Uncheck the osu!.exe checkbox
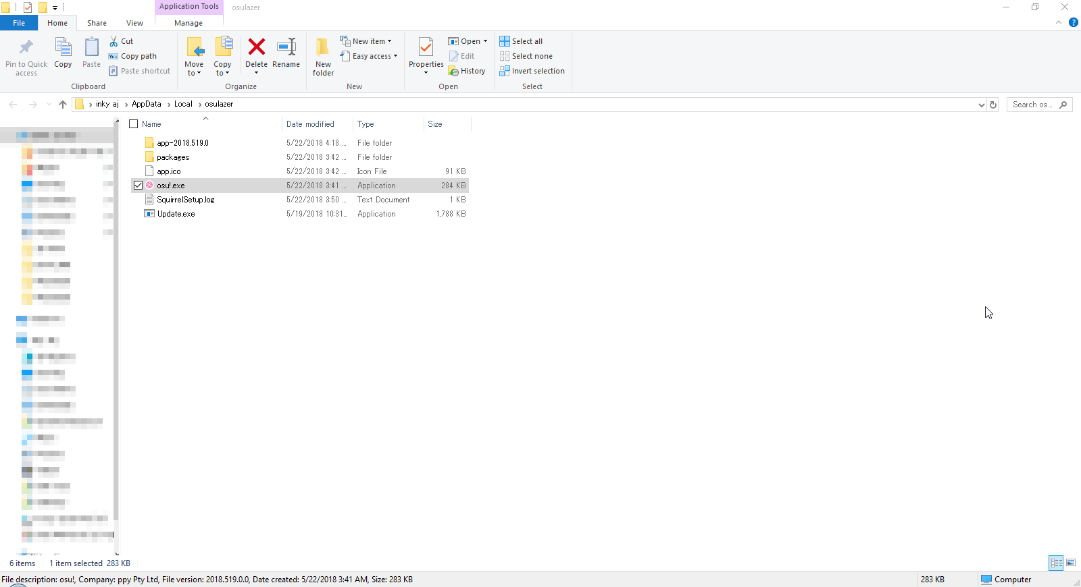Image resolution: width=1081 pixels, height=587 pixels. (x=139, y=186)
